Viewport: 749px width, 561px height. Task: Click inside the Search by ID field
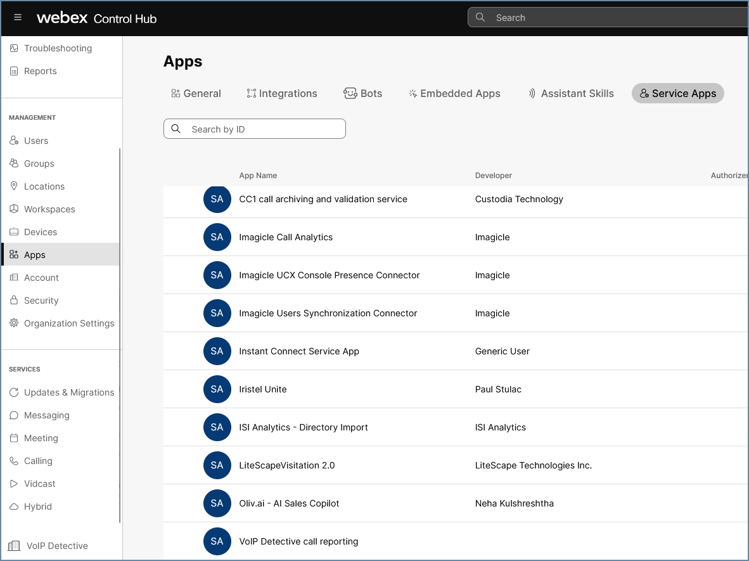(255, 129)
